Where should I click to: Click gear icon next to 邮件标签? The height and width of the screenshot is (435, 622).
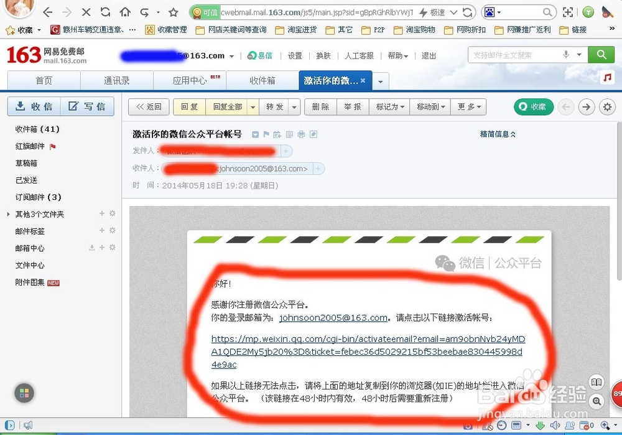click(x=112, y=230)
